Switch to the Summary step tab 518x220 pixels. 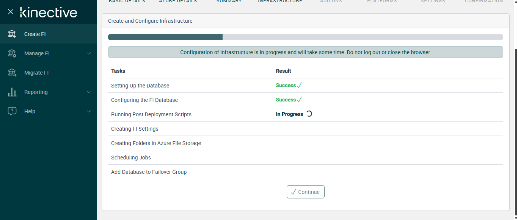click(x=229, y=2)
